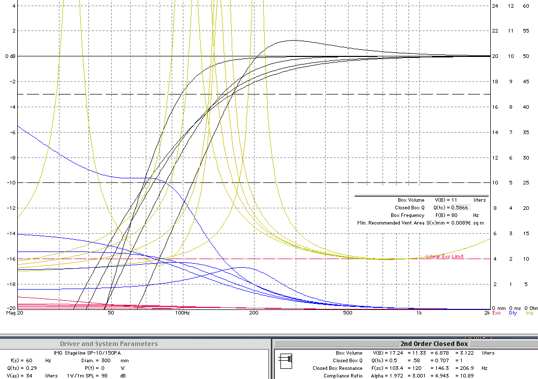Viewport: 538px width, 379px height.
Task: Select the Driver and System Parameters title
Action: point(109,343)
